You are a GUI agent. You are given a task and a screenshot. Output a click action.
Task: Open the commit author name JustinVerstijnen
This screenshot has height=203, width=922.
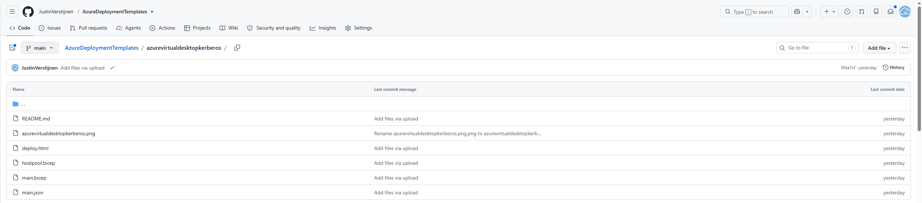[x=39, y=68]
